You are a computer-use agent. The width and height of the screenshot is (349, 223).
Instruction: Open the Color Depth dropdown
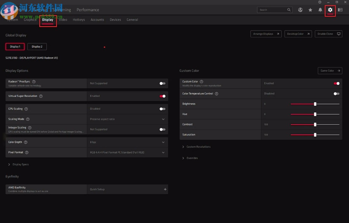click(x=163, y=142)
